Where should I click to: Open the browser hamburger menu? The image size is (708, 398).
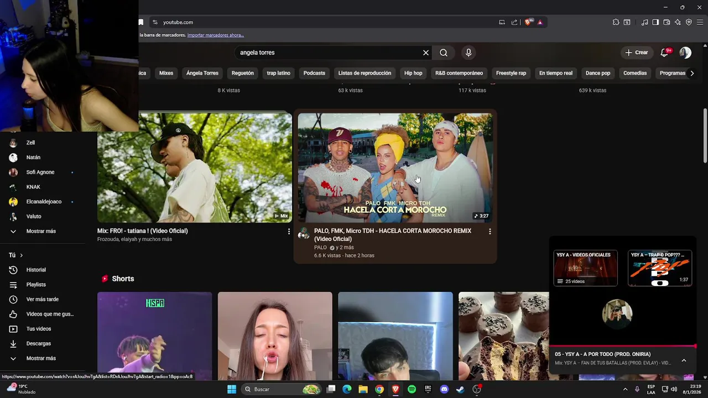[x=700, y=22]
